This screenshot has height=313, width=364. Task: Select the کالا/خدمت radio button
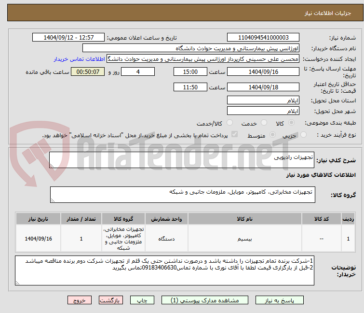coord(229,123)
